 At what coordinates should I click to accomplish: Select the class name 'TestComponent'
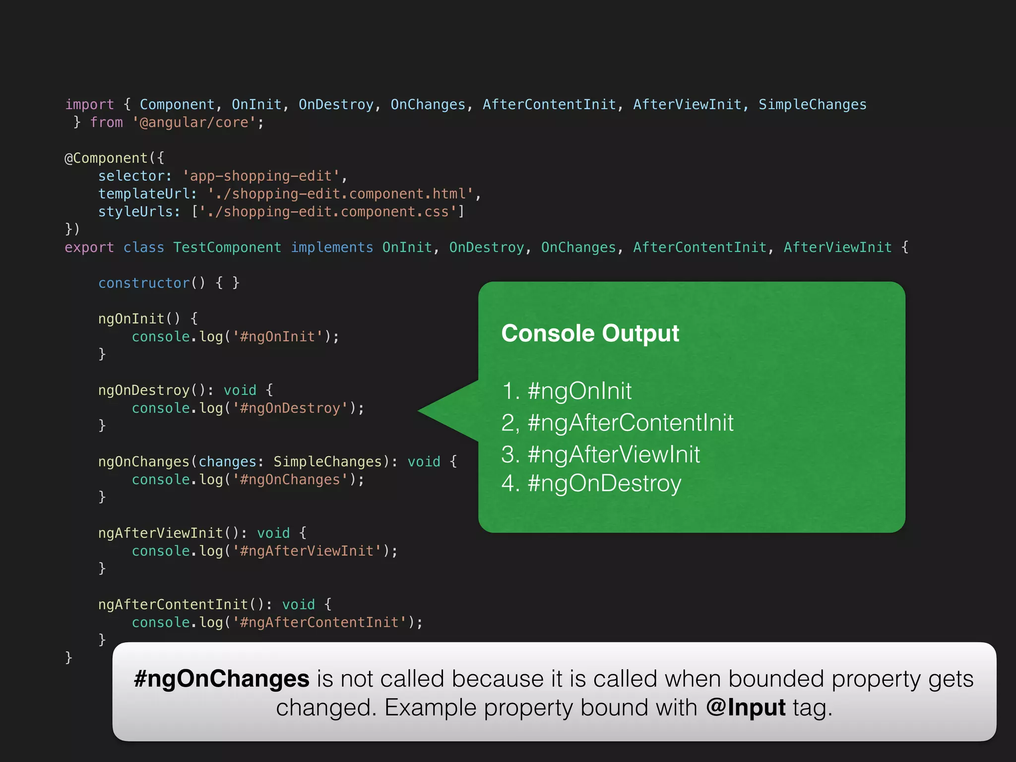(x=227, y=247)
